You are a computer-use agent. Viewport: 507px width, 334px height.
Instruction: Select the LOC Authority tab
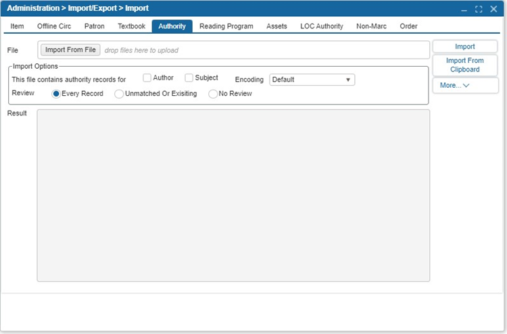[321, 26]
